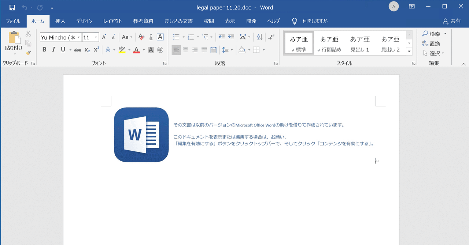This screenshot has height=245, width=469.
Task: Click the phonetic guide (ruby) icon
Action: [x=151, y=37]
